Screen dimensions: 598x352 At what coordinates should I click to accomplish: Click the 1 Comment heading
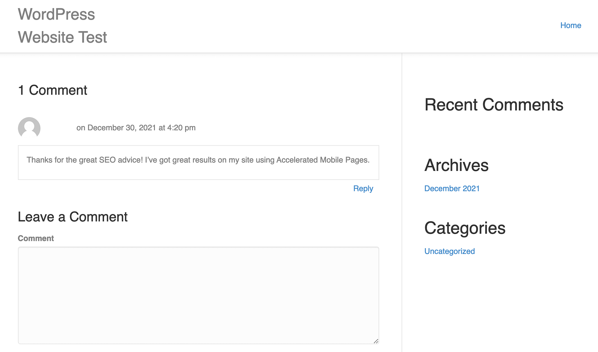53,90
